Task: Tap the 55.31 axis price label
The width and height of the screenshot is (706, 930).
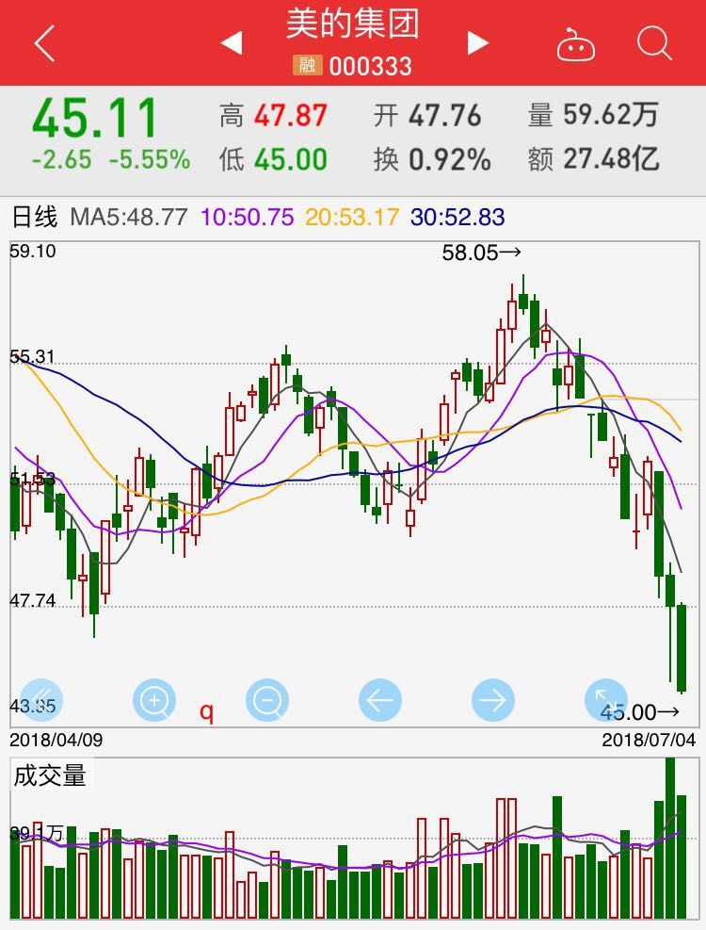Action: click(x=33, y=356)
